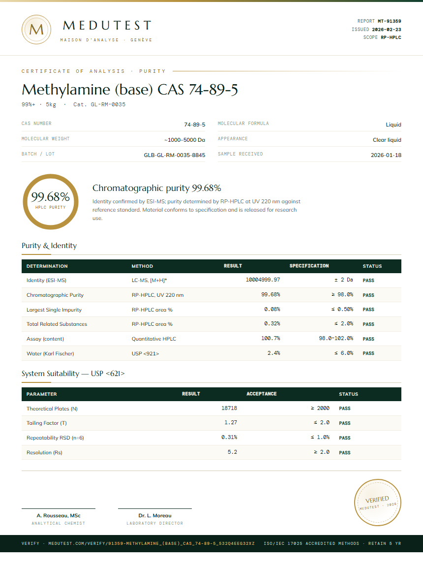The image size is (423, 567).
Task: Select the ≥ 2000 theoretical plates acceptance
Action: 320,408
